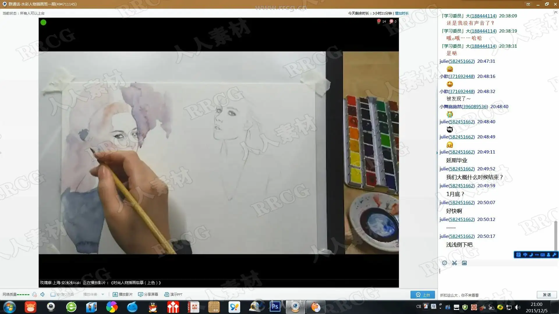The image size is (559, 314).
Task: Open Photoshop from the taskbar
Action: click(x=275, y=307)
